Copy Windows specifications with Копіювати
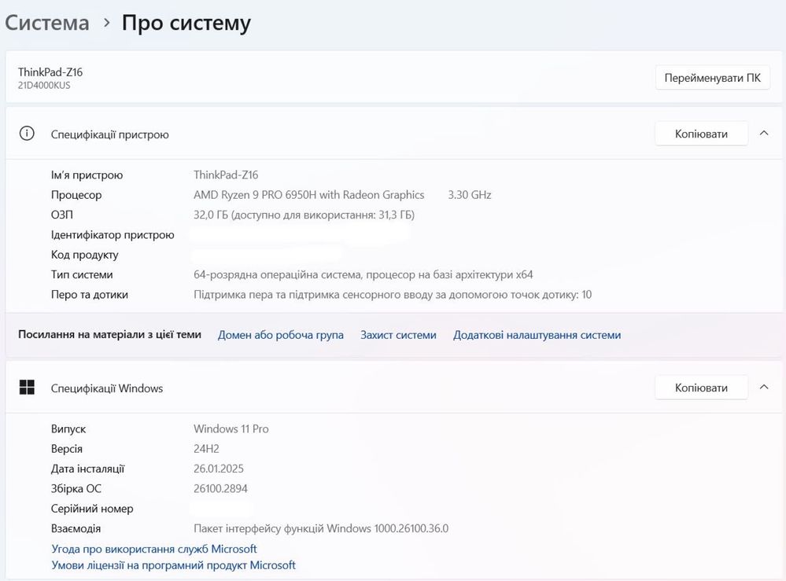The height and width of the screenshot is (581, 786). (x=701, y=388)
